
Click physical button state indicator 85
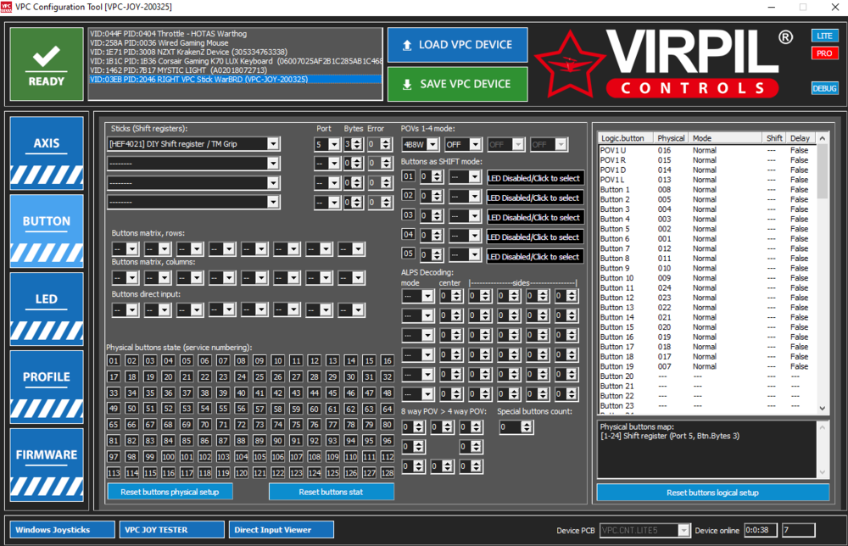[187, 441]
